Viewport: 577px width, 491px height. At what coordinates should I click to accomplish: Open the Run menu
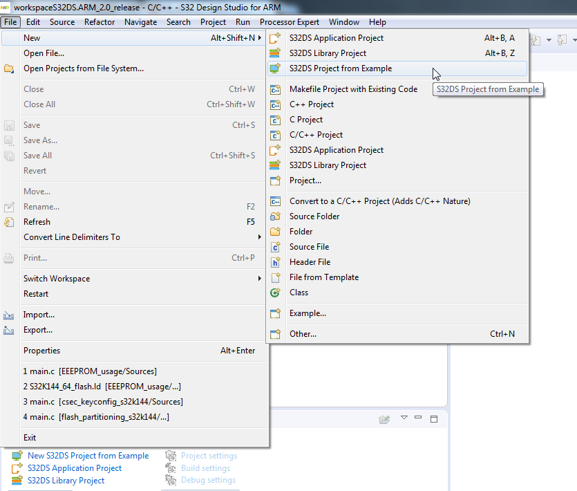tap(243, 22)
